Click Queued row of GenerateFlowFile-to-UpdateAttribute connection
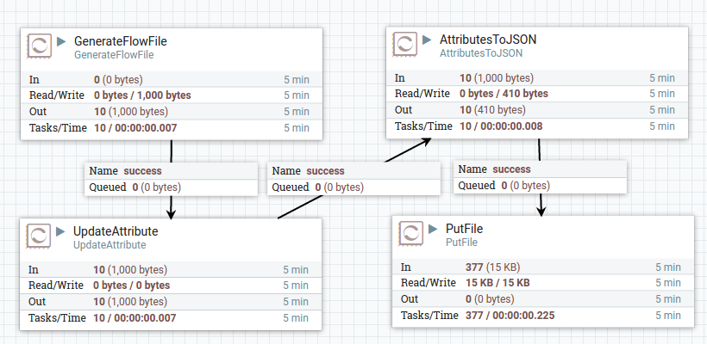 [171, 187]
